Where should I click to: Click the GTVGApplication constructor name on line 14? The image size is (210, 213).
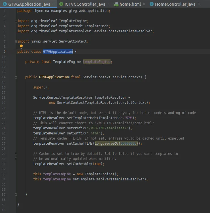[54, 77]
